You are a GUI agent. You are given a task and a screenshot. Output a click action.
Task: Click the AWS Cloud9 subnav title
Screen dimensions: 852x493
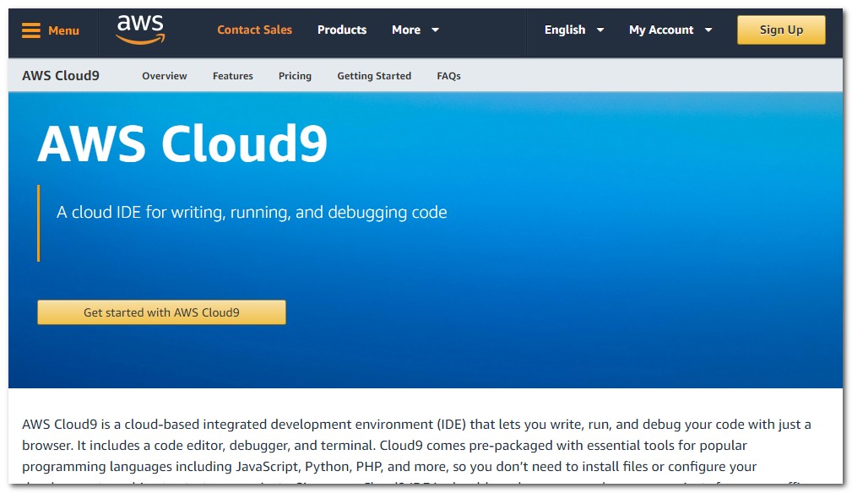coord(61,75)
